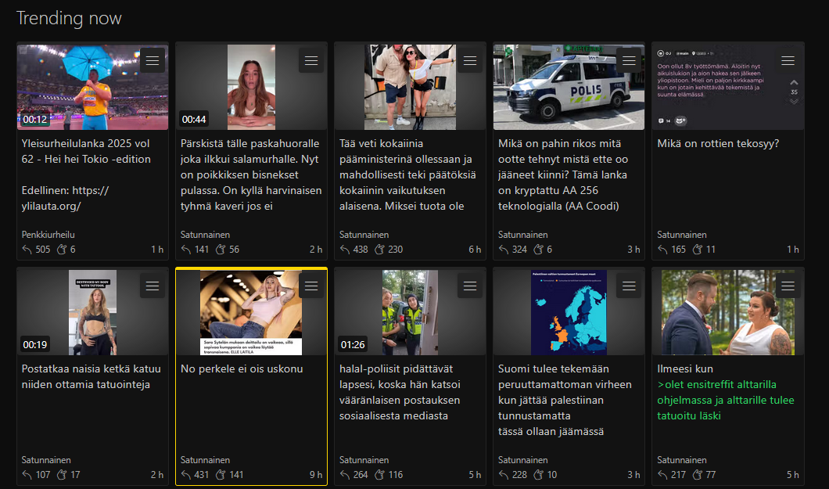Click the upvote icon beside 230
The width and height of the screenshot is (829, 489).
(379, 250)
